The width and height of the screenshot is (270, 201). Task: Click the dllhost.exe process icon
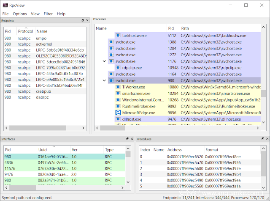[x=118, y=119]
